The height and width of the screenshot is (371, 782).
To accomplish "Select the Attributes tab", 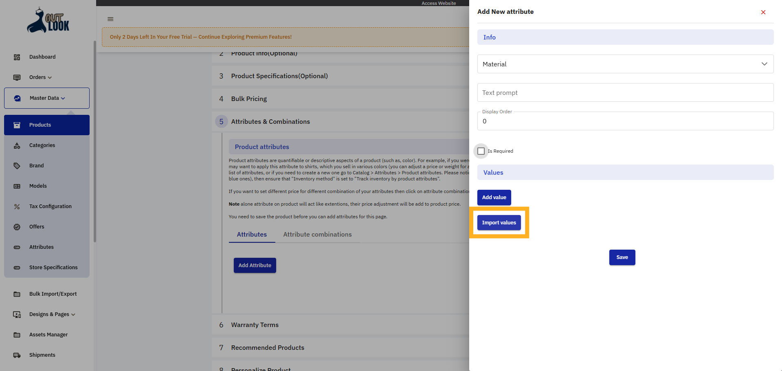I will 252,234.
